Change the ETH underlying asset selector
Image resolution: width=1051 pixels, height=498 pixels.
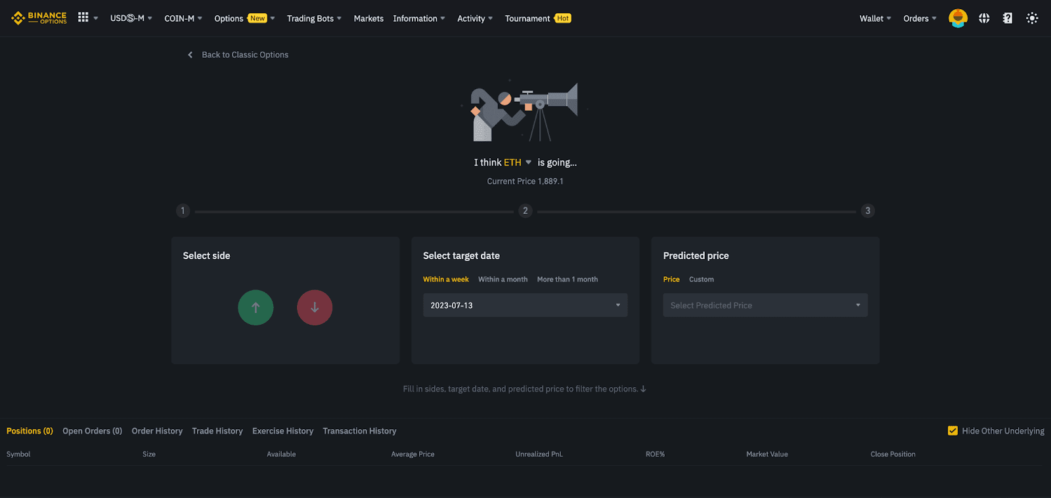[x=518, y=163]
